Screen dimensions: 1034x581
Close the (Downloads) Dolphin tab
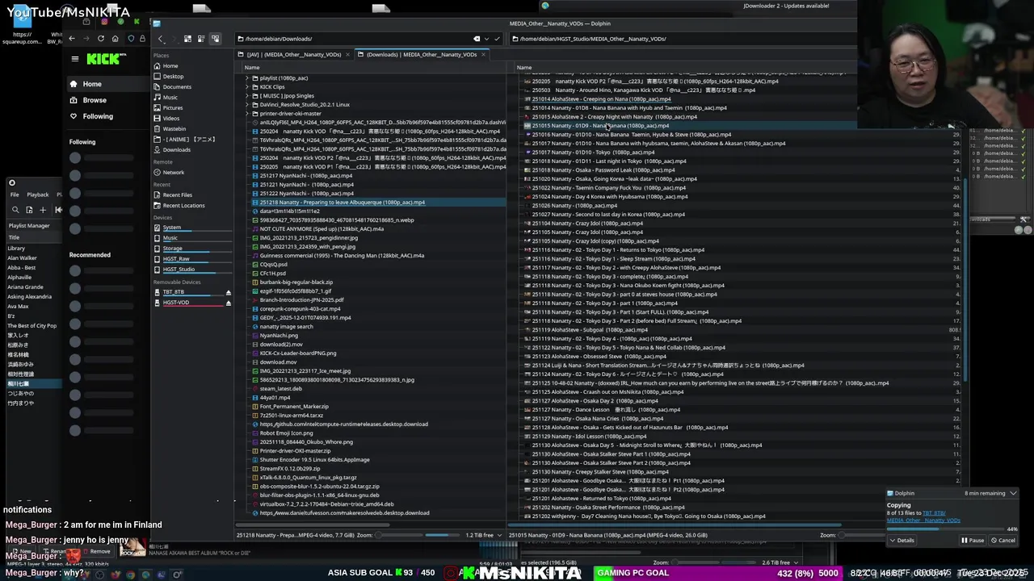pyautogui.click(x=483, y=55)
